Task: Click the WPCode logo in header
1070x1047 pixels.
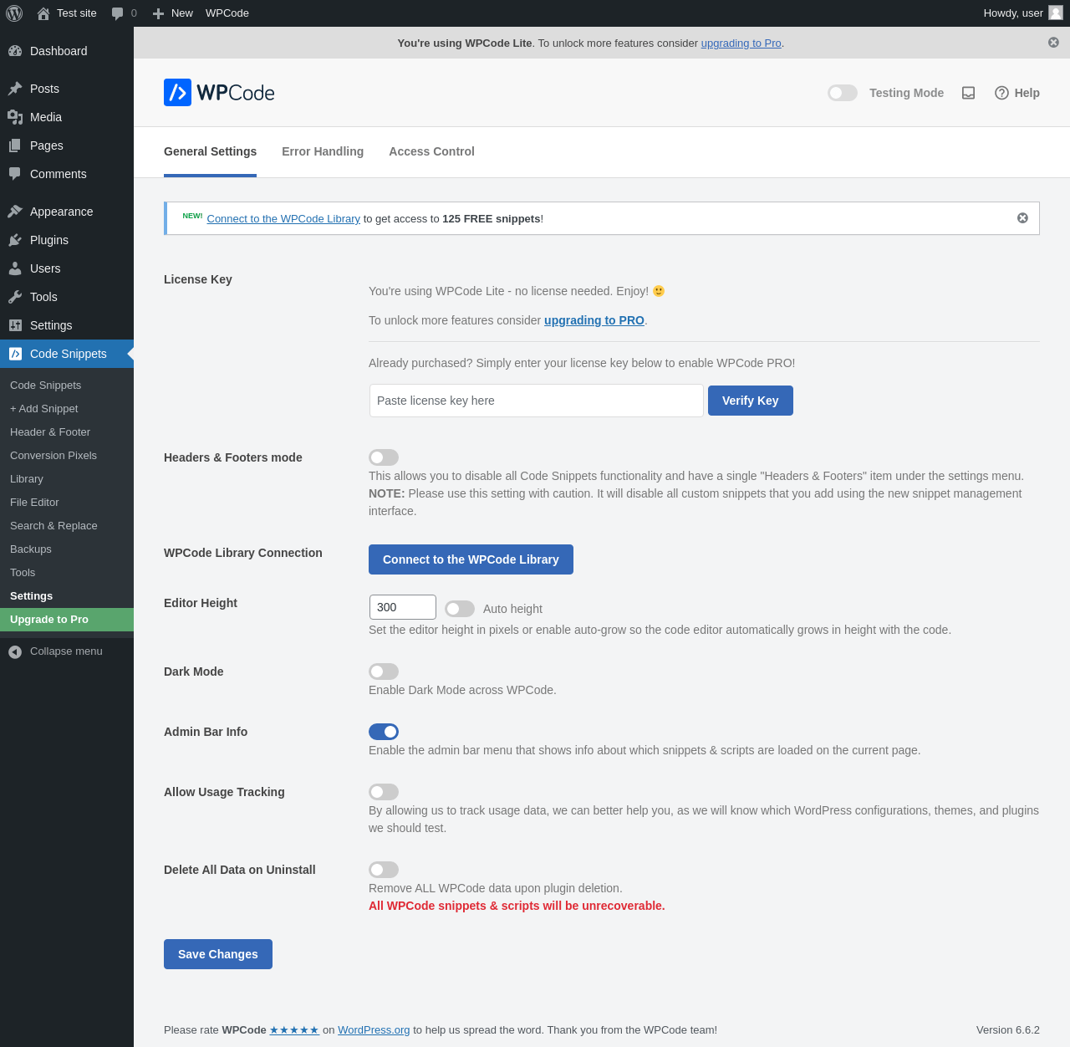Action: [x=219, y=93]
